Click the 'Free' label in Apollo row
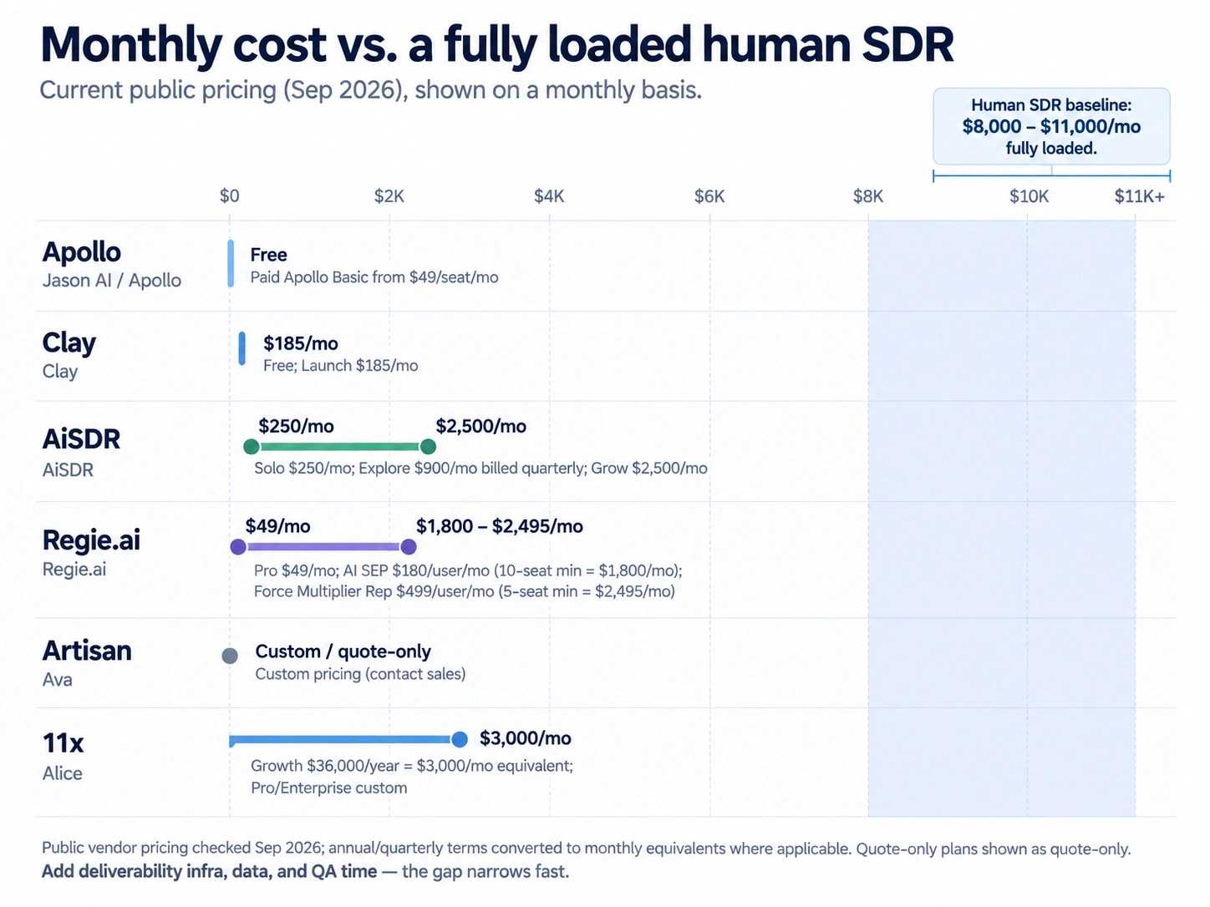 click(x=268, y=255)
